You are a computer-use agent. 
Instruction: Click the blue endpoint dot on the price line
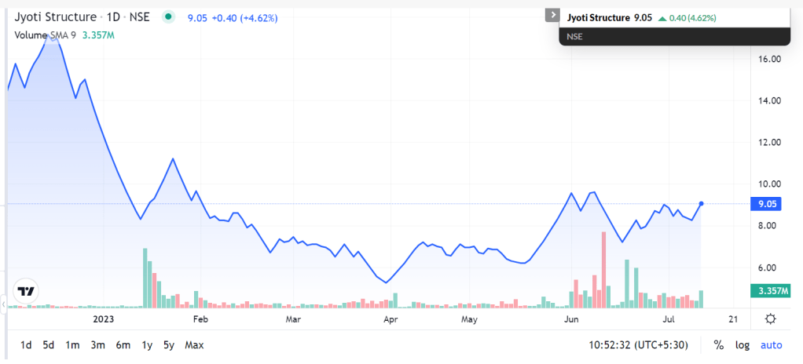(701, 204)
